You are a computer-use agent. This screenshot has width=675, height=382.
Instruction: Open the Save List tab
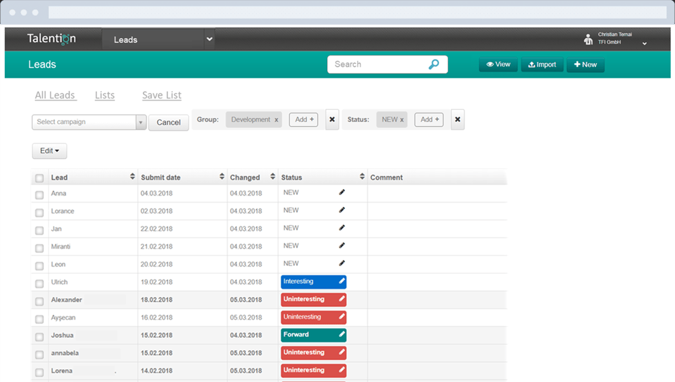tap(161, 95)
